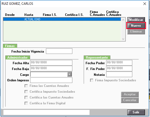Click the Fecha Baja date field
This screenshot has width=150, height=117.
tap(51, 68)
